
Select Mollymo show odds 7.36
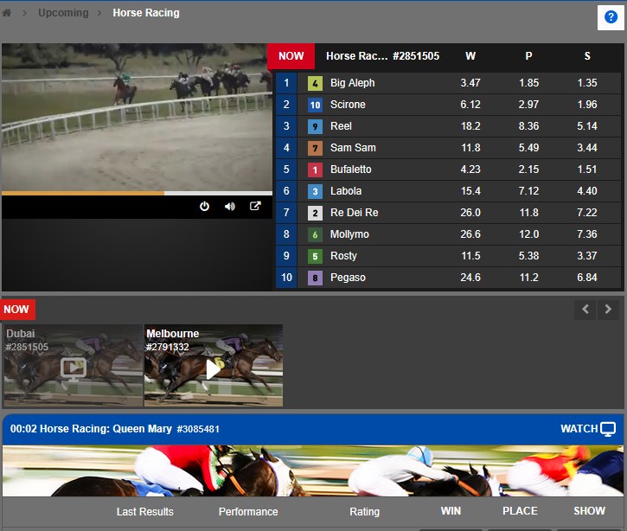click(x=587, y=234)
